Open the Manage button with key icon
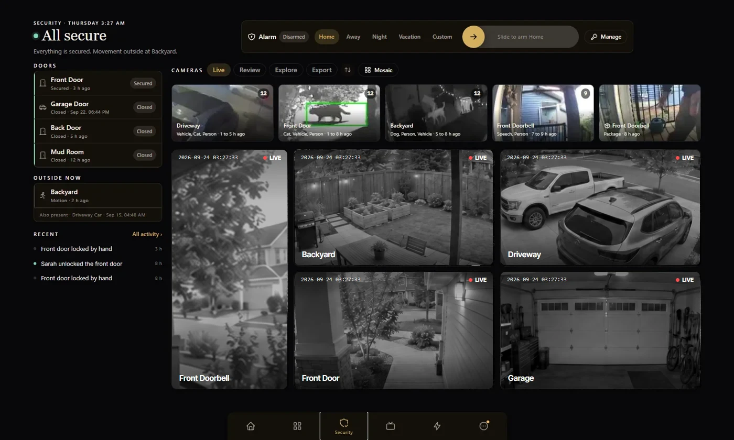 click(x=606, y=37)
